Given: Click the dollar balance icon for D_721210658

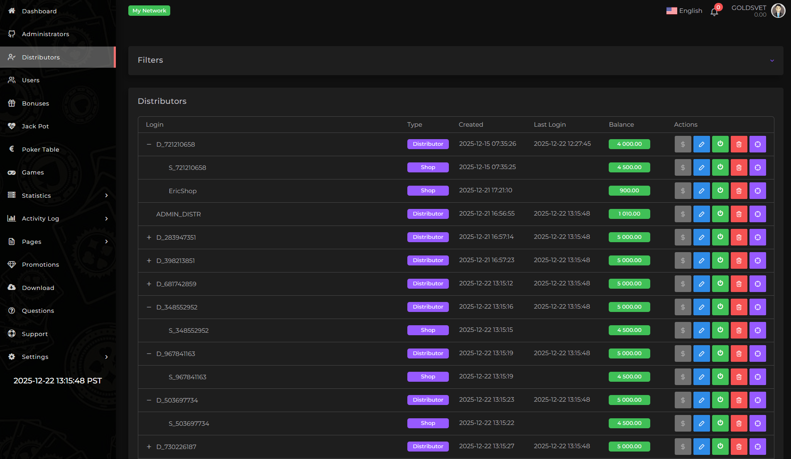Looking at the screenshot, I should click(683, 144).
